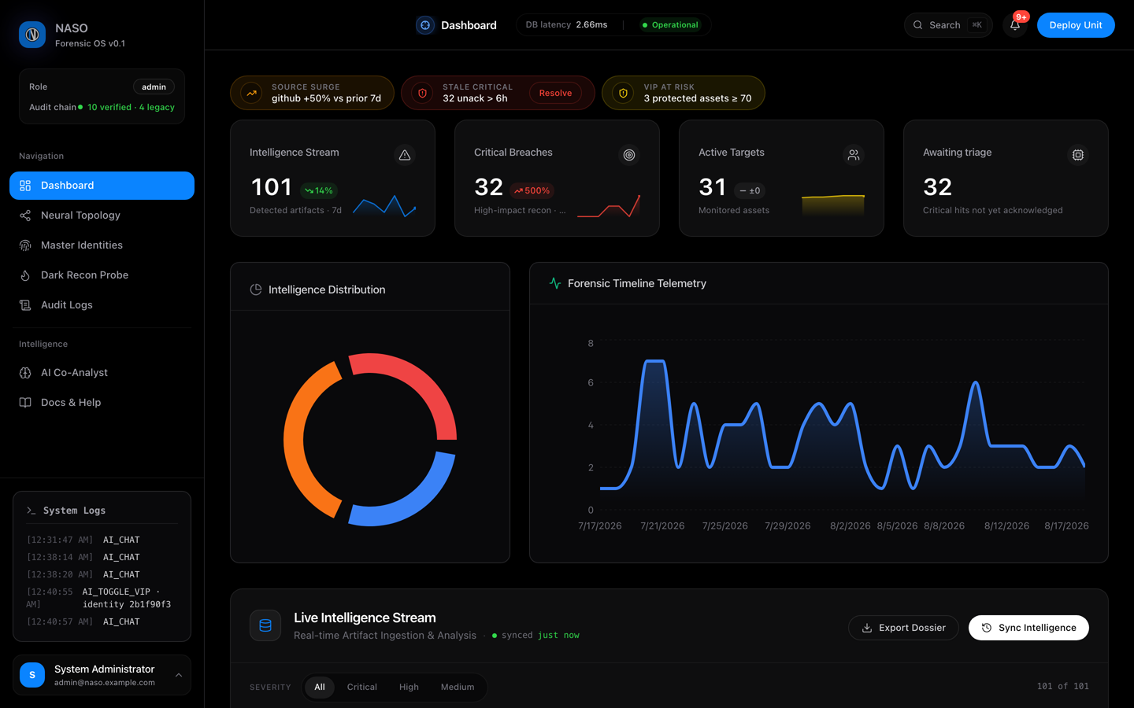Click the Deploy Unit button
The image size is (1134, 708).
(1076, 25)
